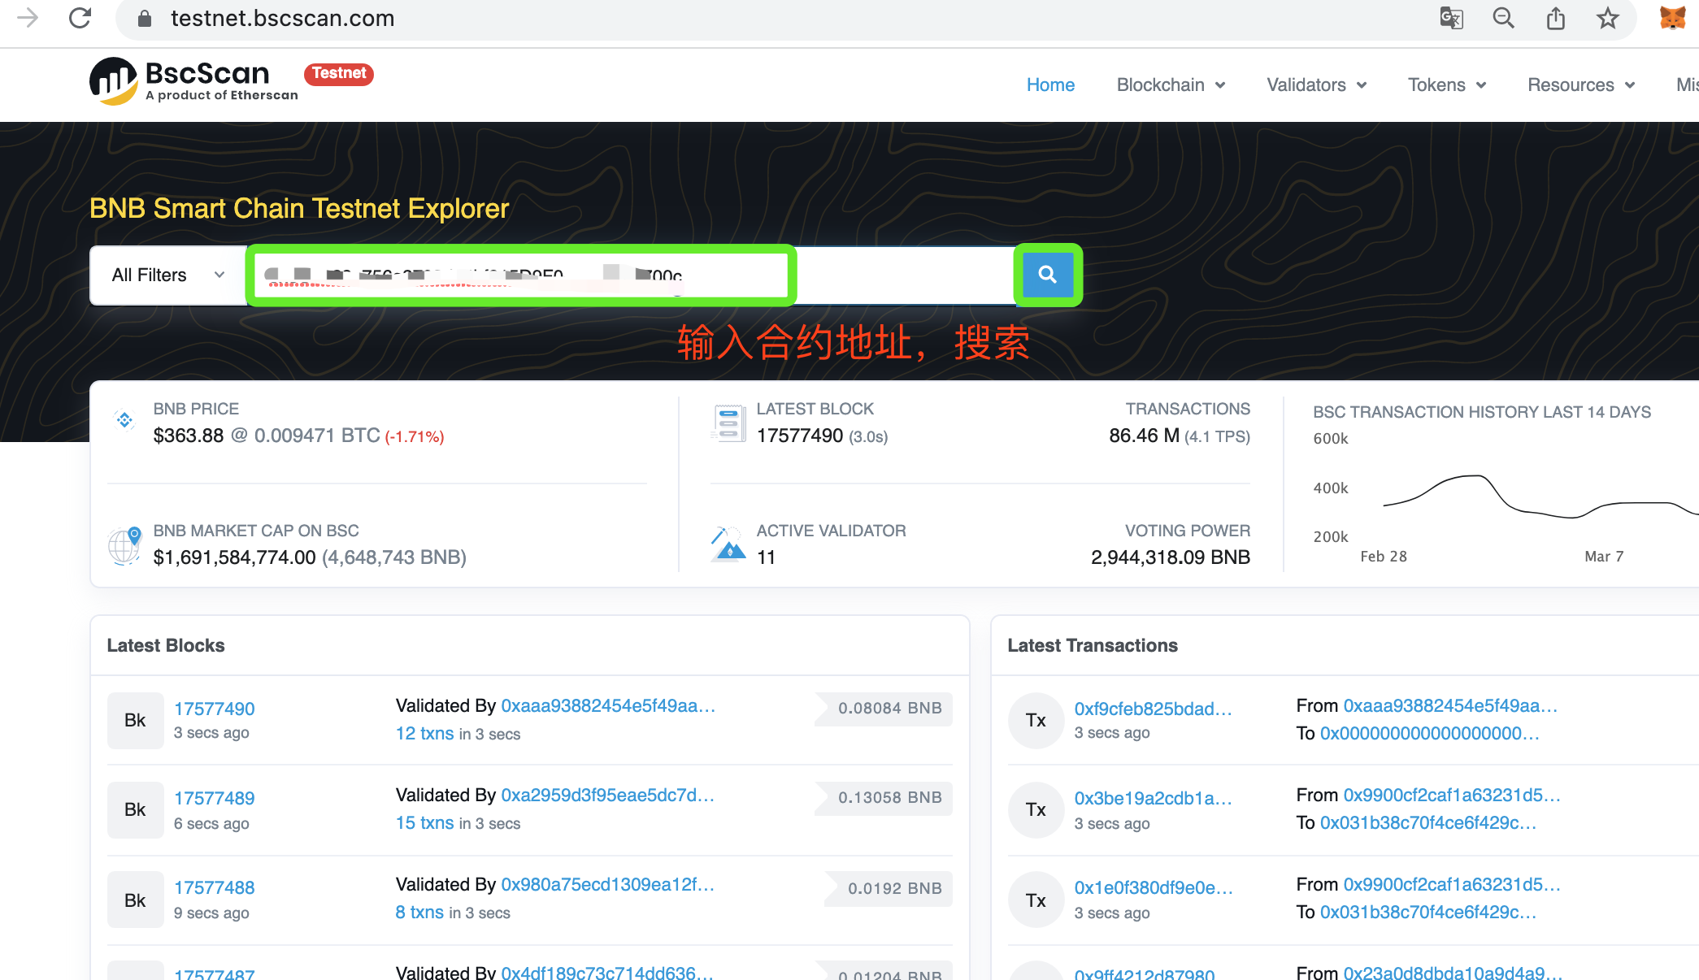The image size is (1699, 980).
Task: Click the share page icon
Action: click(x=1555, y=18)
